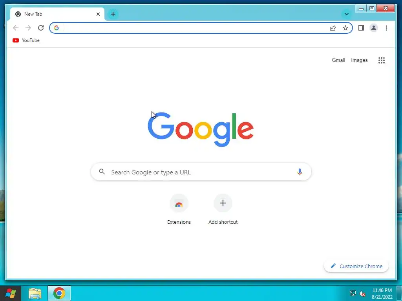Click the back navigation arrow
402x301 pixels.
pos(16,28)
